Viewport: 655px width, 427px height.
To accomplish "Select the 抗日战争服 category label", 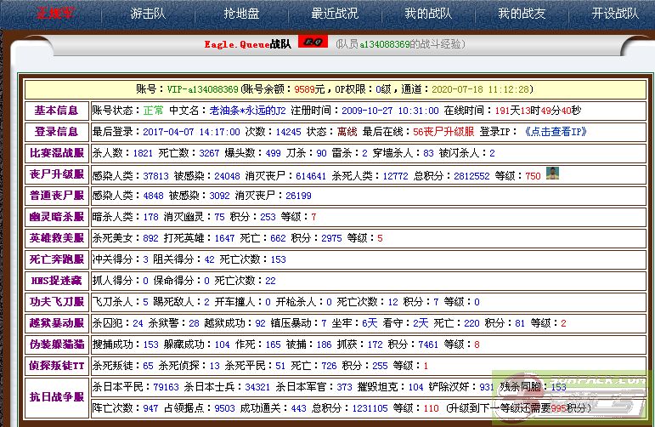I will (56, 397).
